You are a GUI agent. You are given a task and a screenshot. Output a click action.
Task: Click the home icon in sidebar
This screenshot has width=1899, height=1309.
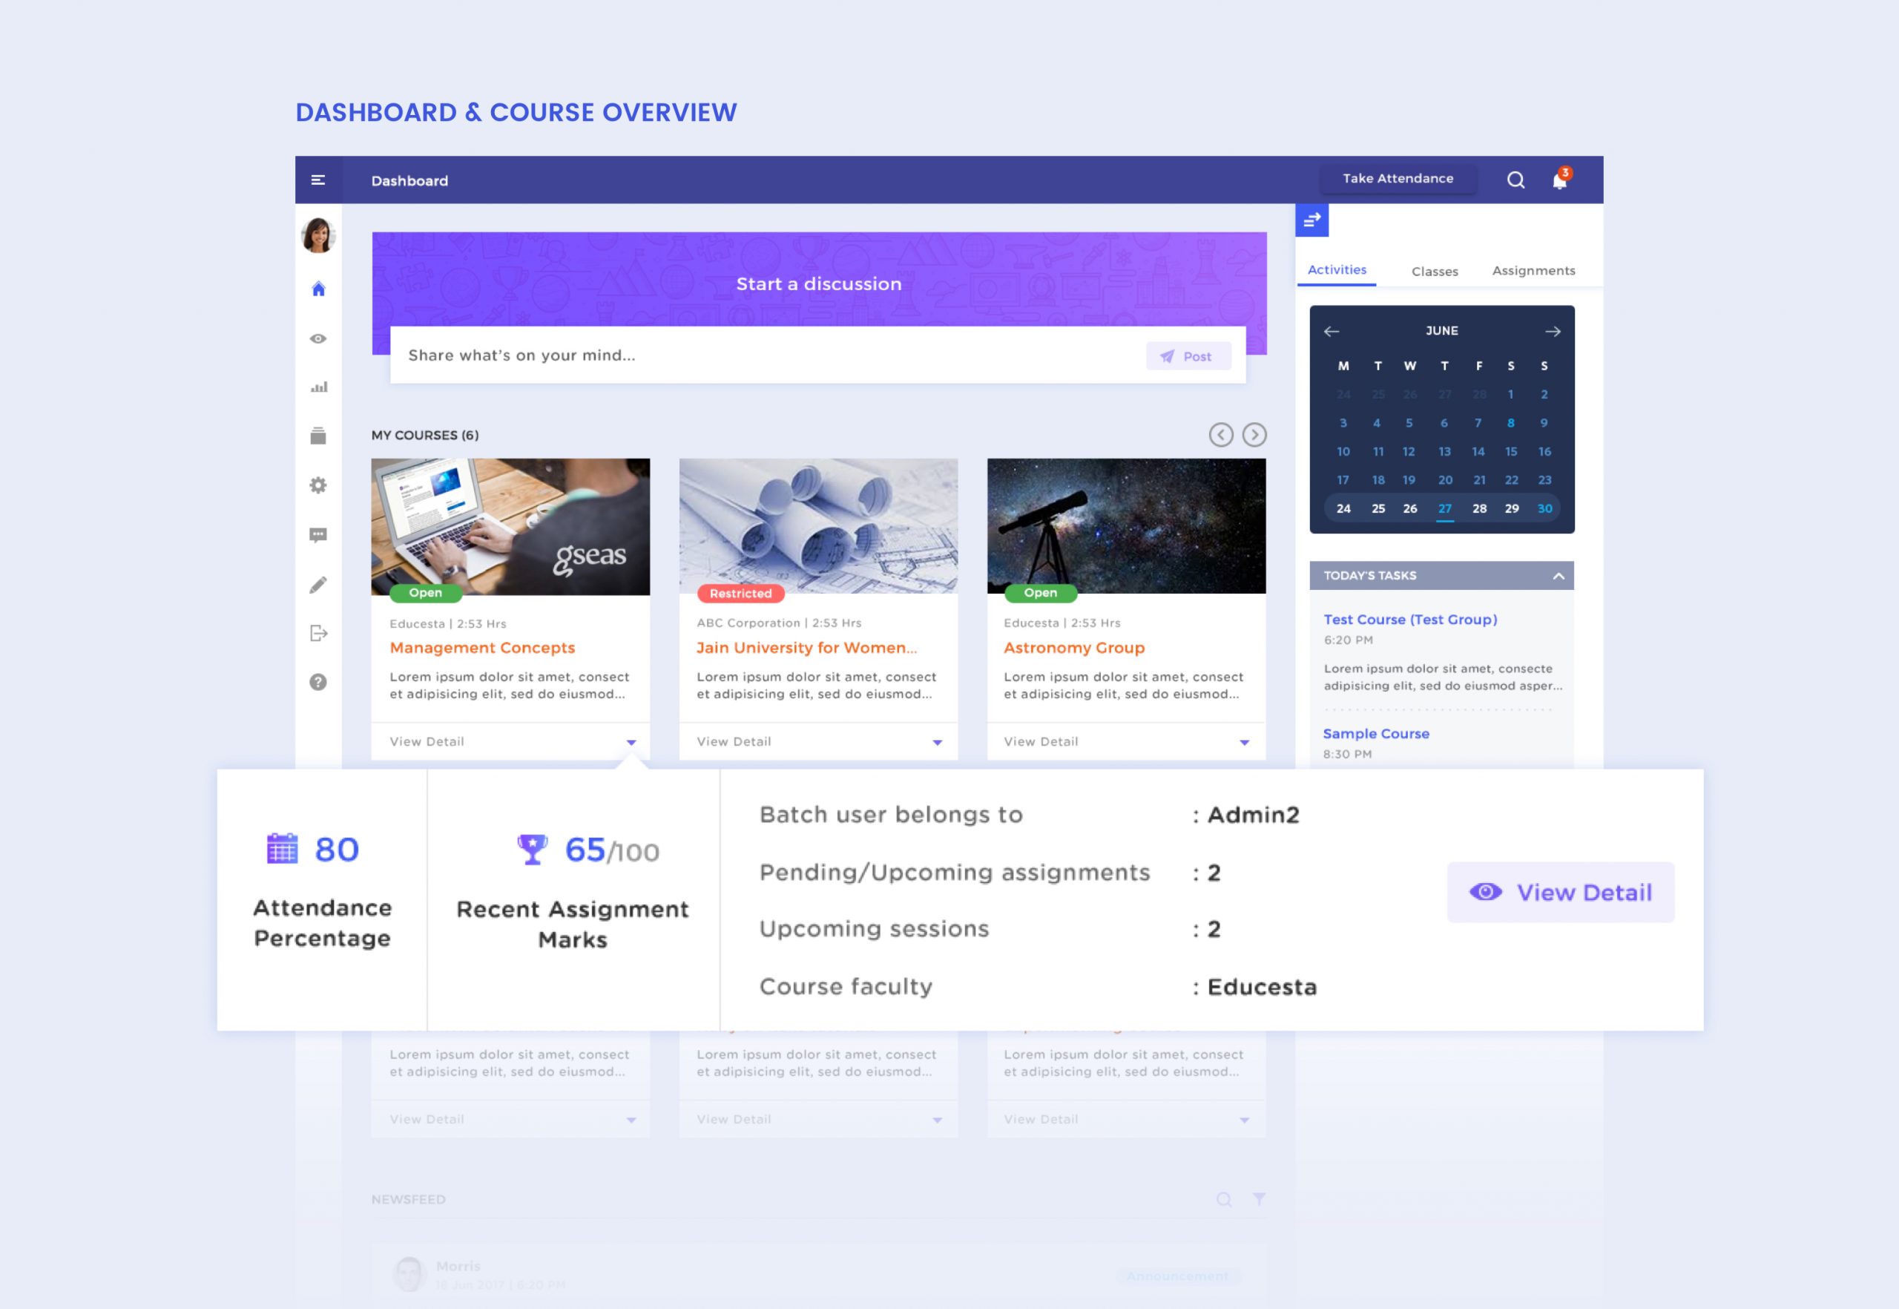point(319,287)
